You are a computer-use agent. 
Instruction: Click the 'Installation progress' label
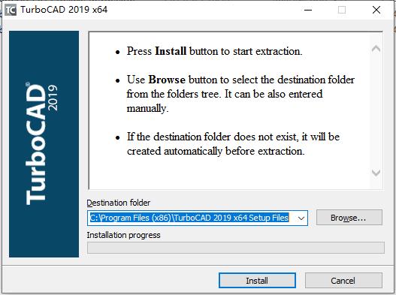[123, 235]
